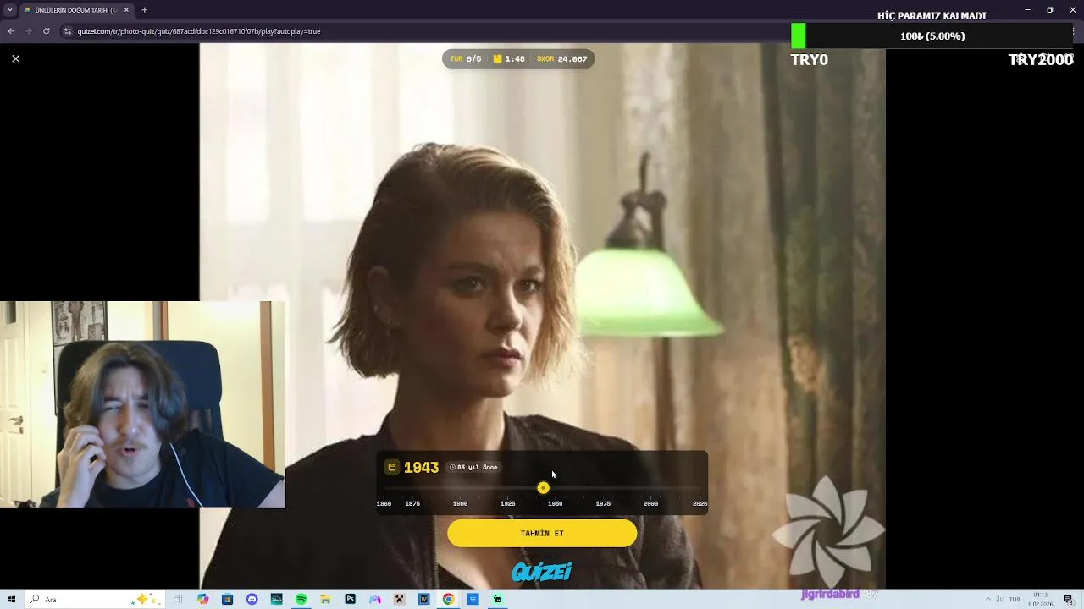
Task: Click the Tahmin Et button
Action: tap(542, 533)
